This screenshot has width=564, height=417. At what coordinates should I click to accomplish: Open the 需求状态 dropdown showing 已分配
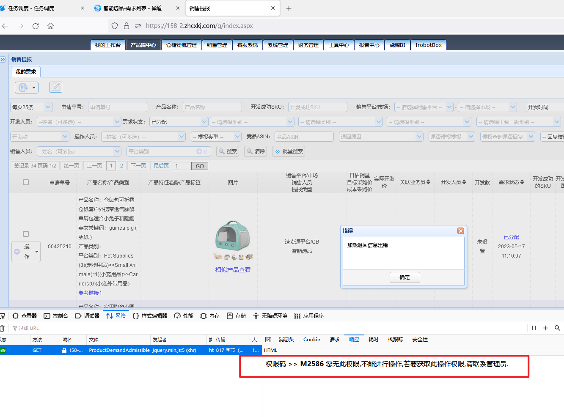179,122
